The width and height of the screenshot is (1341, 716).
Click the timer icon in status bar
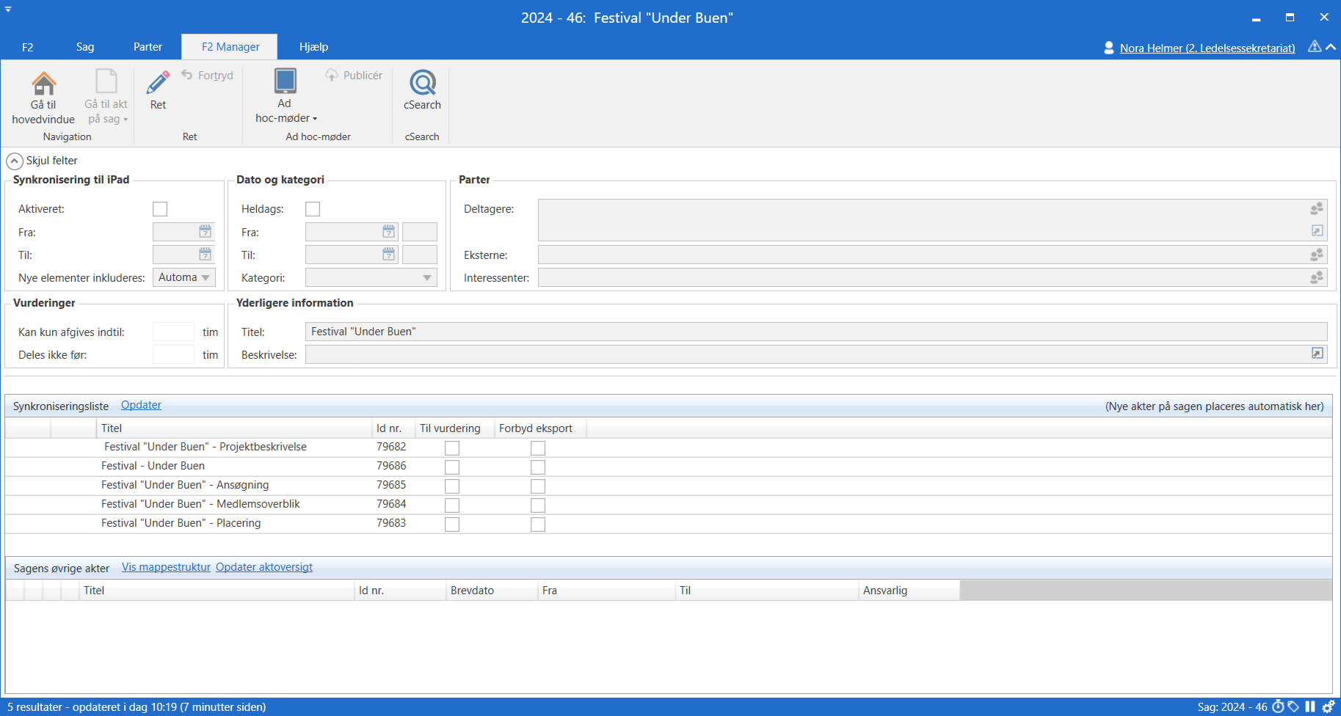coord(1278,706)
